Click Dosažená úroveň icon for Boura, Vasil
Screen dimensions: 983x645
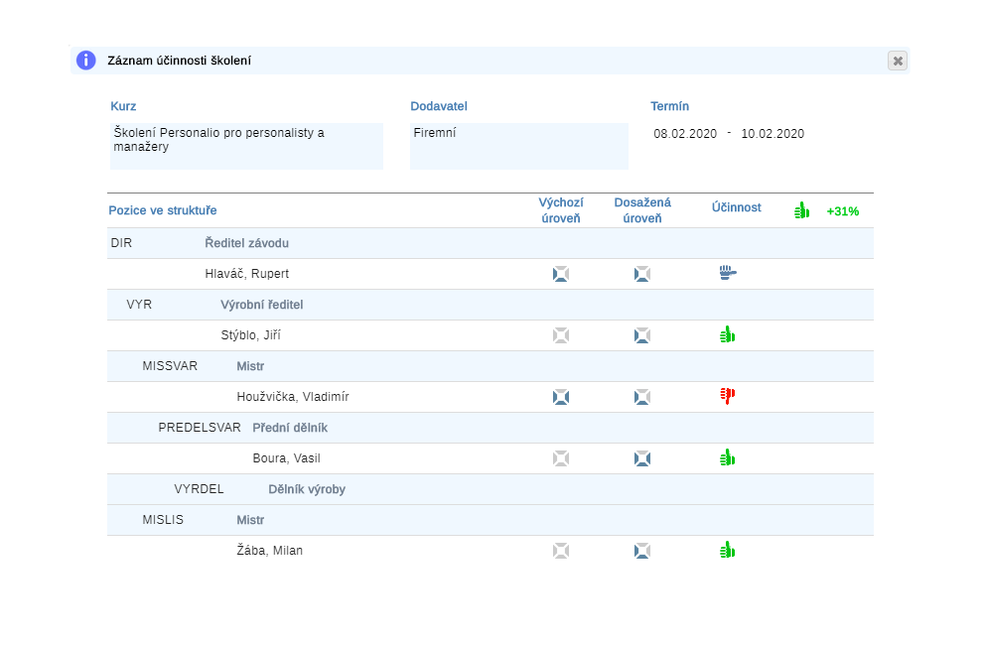tap(642, 458)
